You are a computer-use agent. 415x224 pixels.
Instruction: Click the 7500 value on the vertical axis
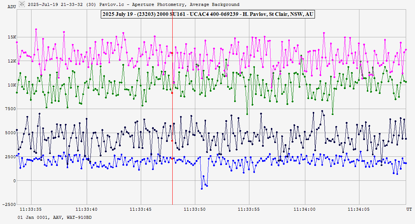tap(10, 109)
